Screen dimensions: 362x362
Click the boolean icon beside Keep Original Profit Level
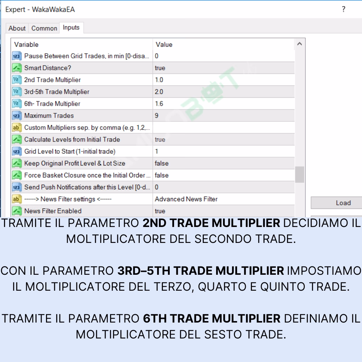point(17,164)
